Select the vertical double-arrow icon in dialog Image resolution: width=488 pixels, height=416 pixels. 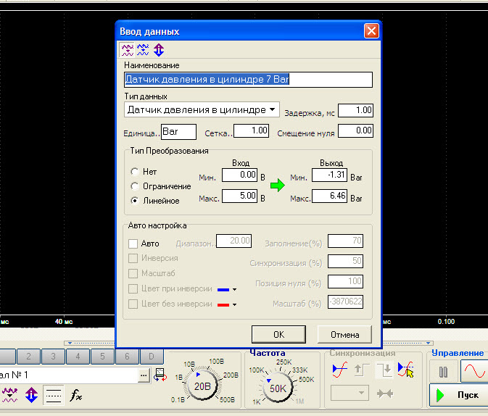tap(159, 50)
